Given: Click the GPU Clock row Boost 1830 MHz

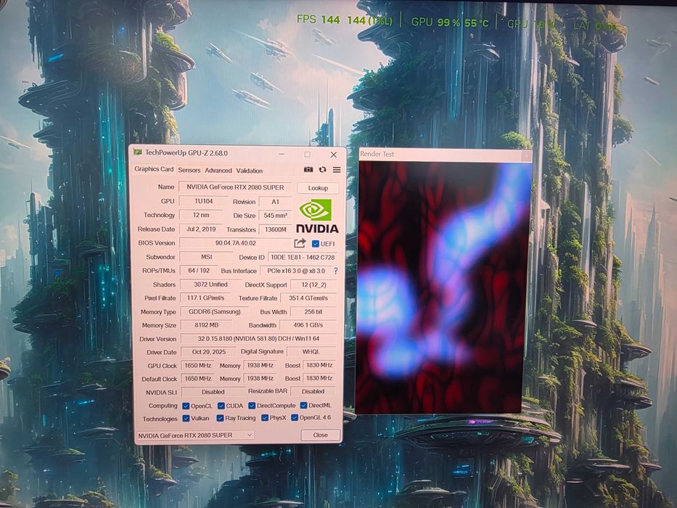Looking at the screenshot, I should pyautogui.click(x=319, y=365).
